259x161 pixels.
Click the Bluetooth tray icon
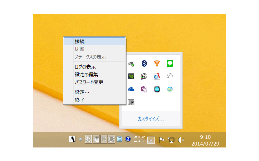point(144,63)
